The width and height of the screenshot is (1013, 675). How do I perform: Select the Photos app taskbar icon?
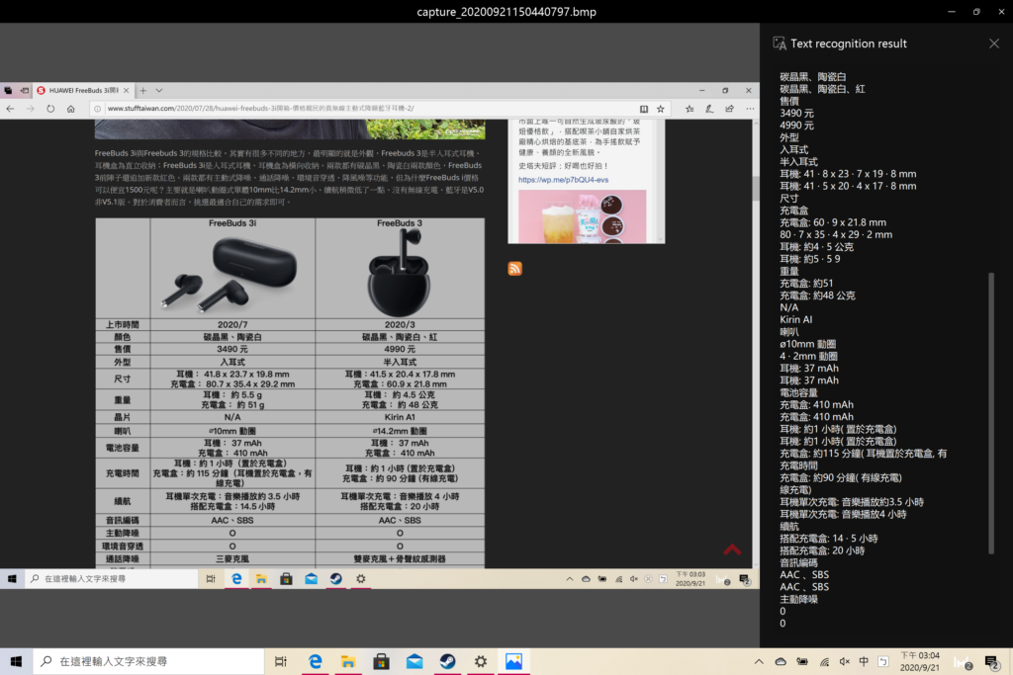pyautogui.click(x=513, y=661)
